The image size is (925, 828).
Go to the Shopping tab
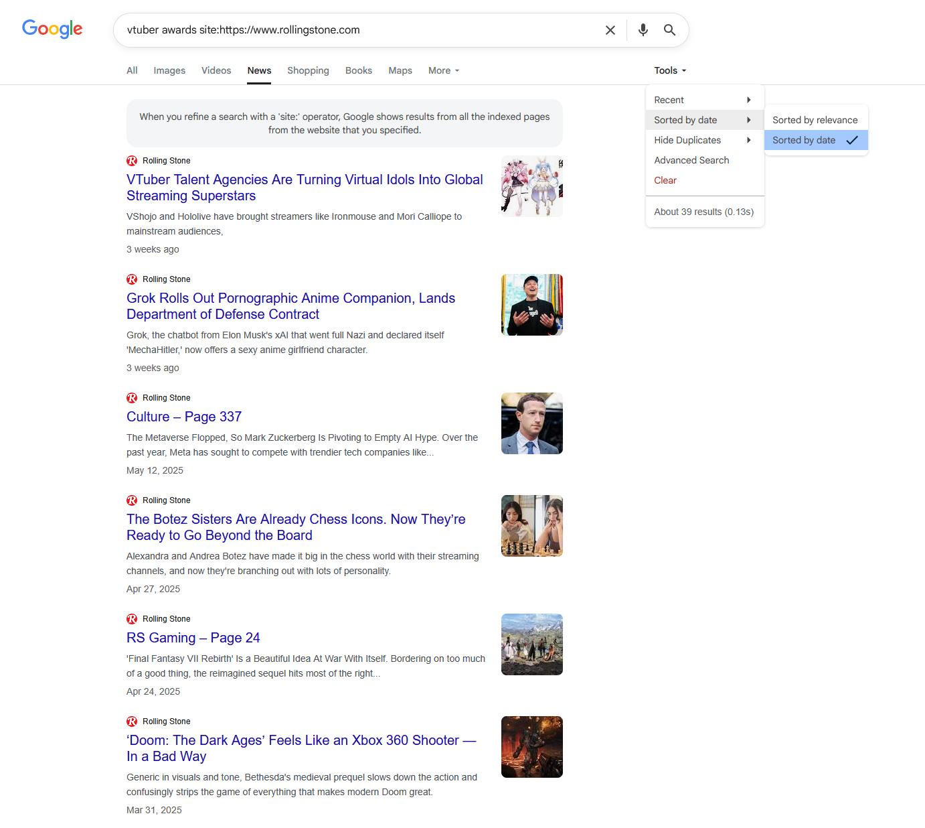[x=308, y=70]
